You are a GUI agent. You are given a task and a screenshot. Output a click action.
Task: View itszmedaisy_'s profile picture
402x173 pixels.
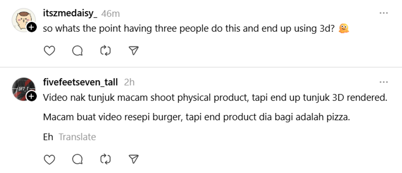(x=23, y=20)
